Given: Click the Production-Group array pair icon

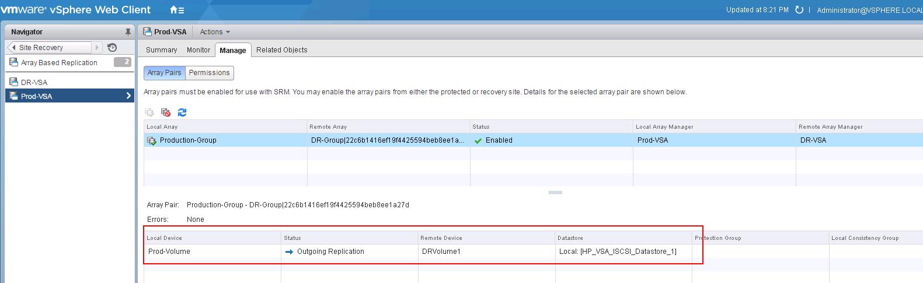Looking at the screenshot, I should click(152, 140).
